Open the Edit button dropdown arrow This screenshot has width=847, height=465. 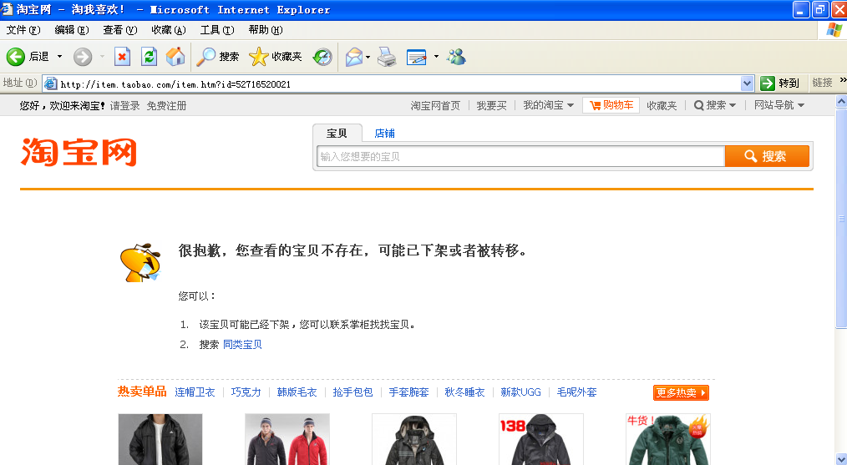tap(436, 57)
